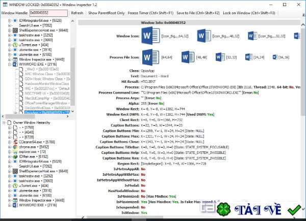Click the ShellExperienceHost.exe icon in the top tree
The image size is (306, 221).
(x=15, y=30)
